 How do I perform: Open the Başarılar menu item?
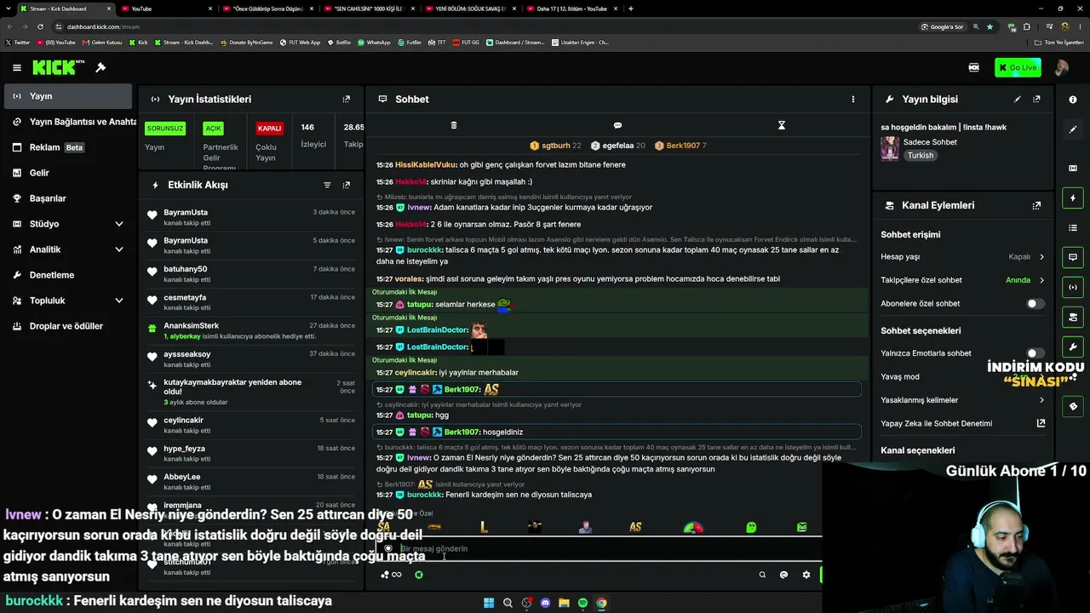68,198
